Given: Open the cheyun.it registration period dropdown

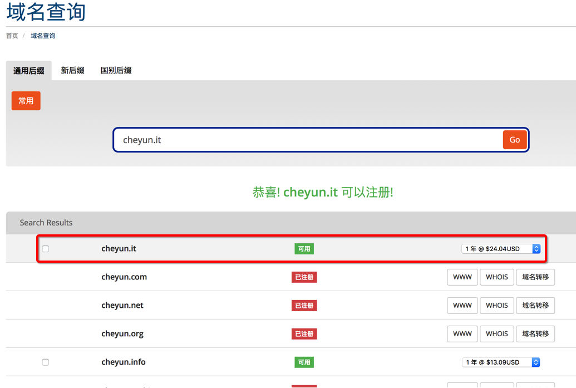Looking at the screenshot, I should (501, 249).
